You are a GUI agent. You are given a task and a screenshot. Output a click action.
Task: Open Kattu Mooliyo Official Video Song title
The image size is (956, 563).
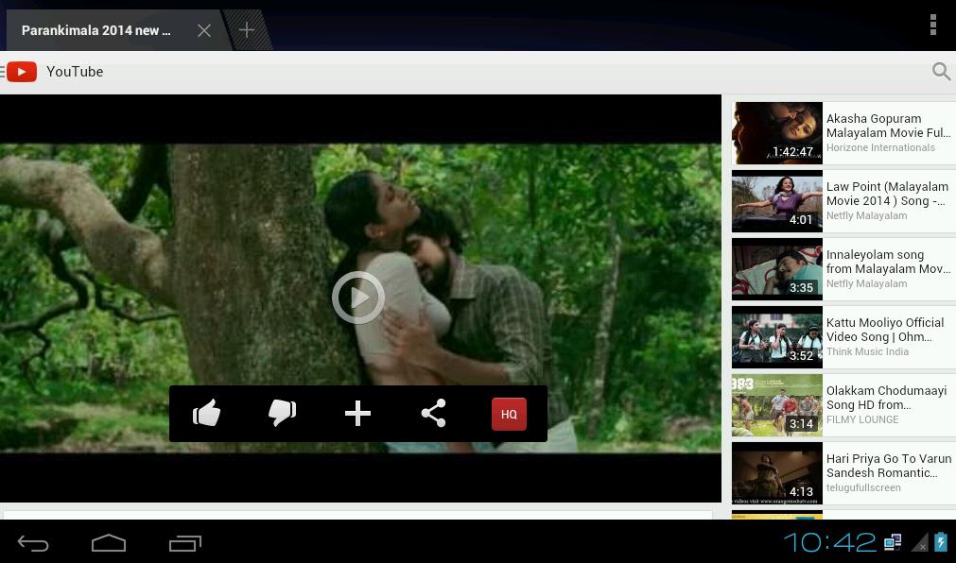885,330
